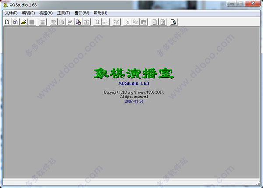
Task: Flip board vertically with up-down arrows
Action: coord(97,22)
